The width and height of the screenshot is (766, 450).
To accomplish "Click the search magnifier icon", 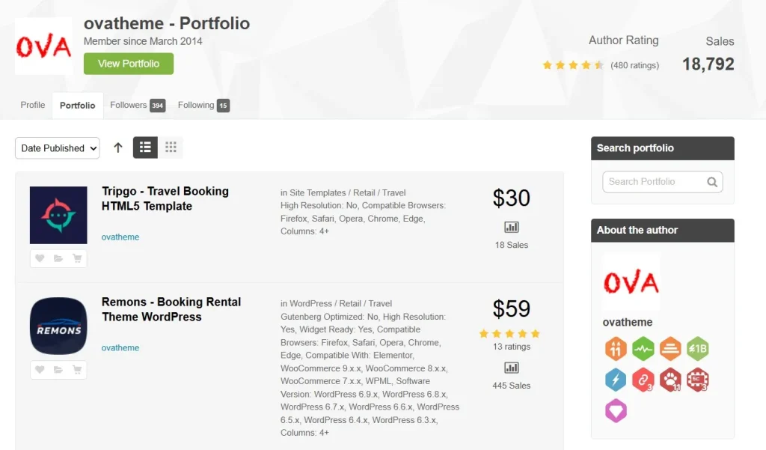I will tap(712, 182).
